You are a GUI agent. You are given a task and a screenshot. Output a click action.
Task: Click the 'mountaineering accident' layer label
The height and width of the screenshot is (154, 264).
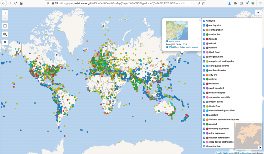pyautogui.click(x=222, y=110)
